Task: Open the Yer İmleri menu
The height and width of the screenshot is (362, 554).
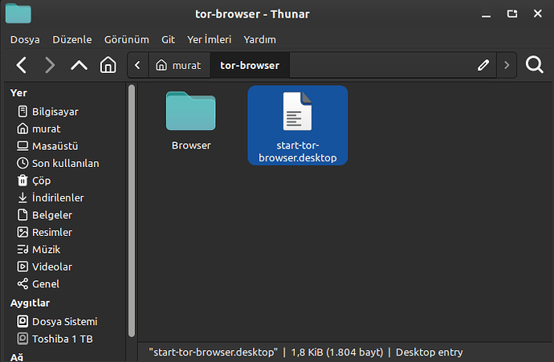Action: click(x=210, y=39)
